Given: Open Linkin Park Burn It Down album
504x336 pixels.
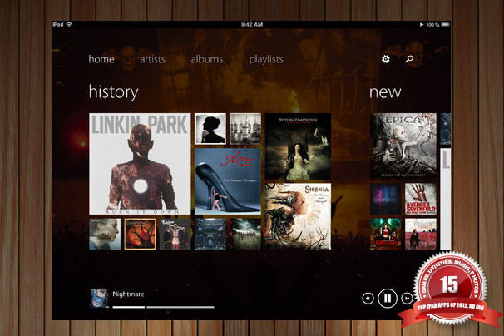Looking at the screenshot, I should pyautogui.click(x=140, y=164).
